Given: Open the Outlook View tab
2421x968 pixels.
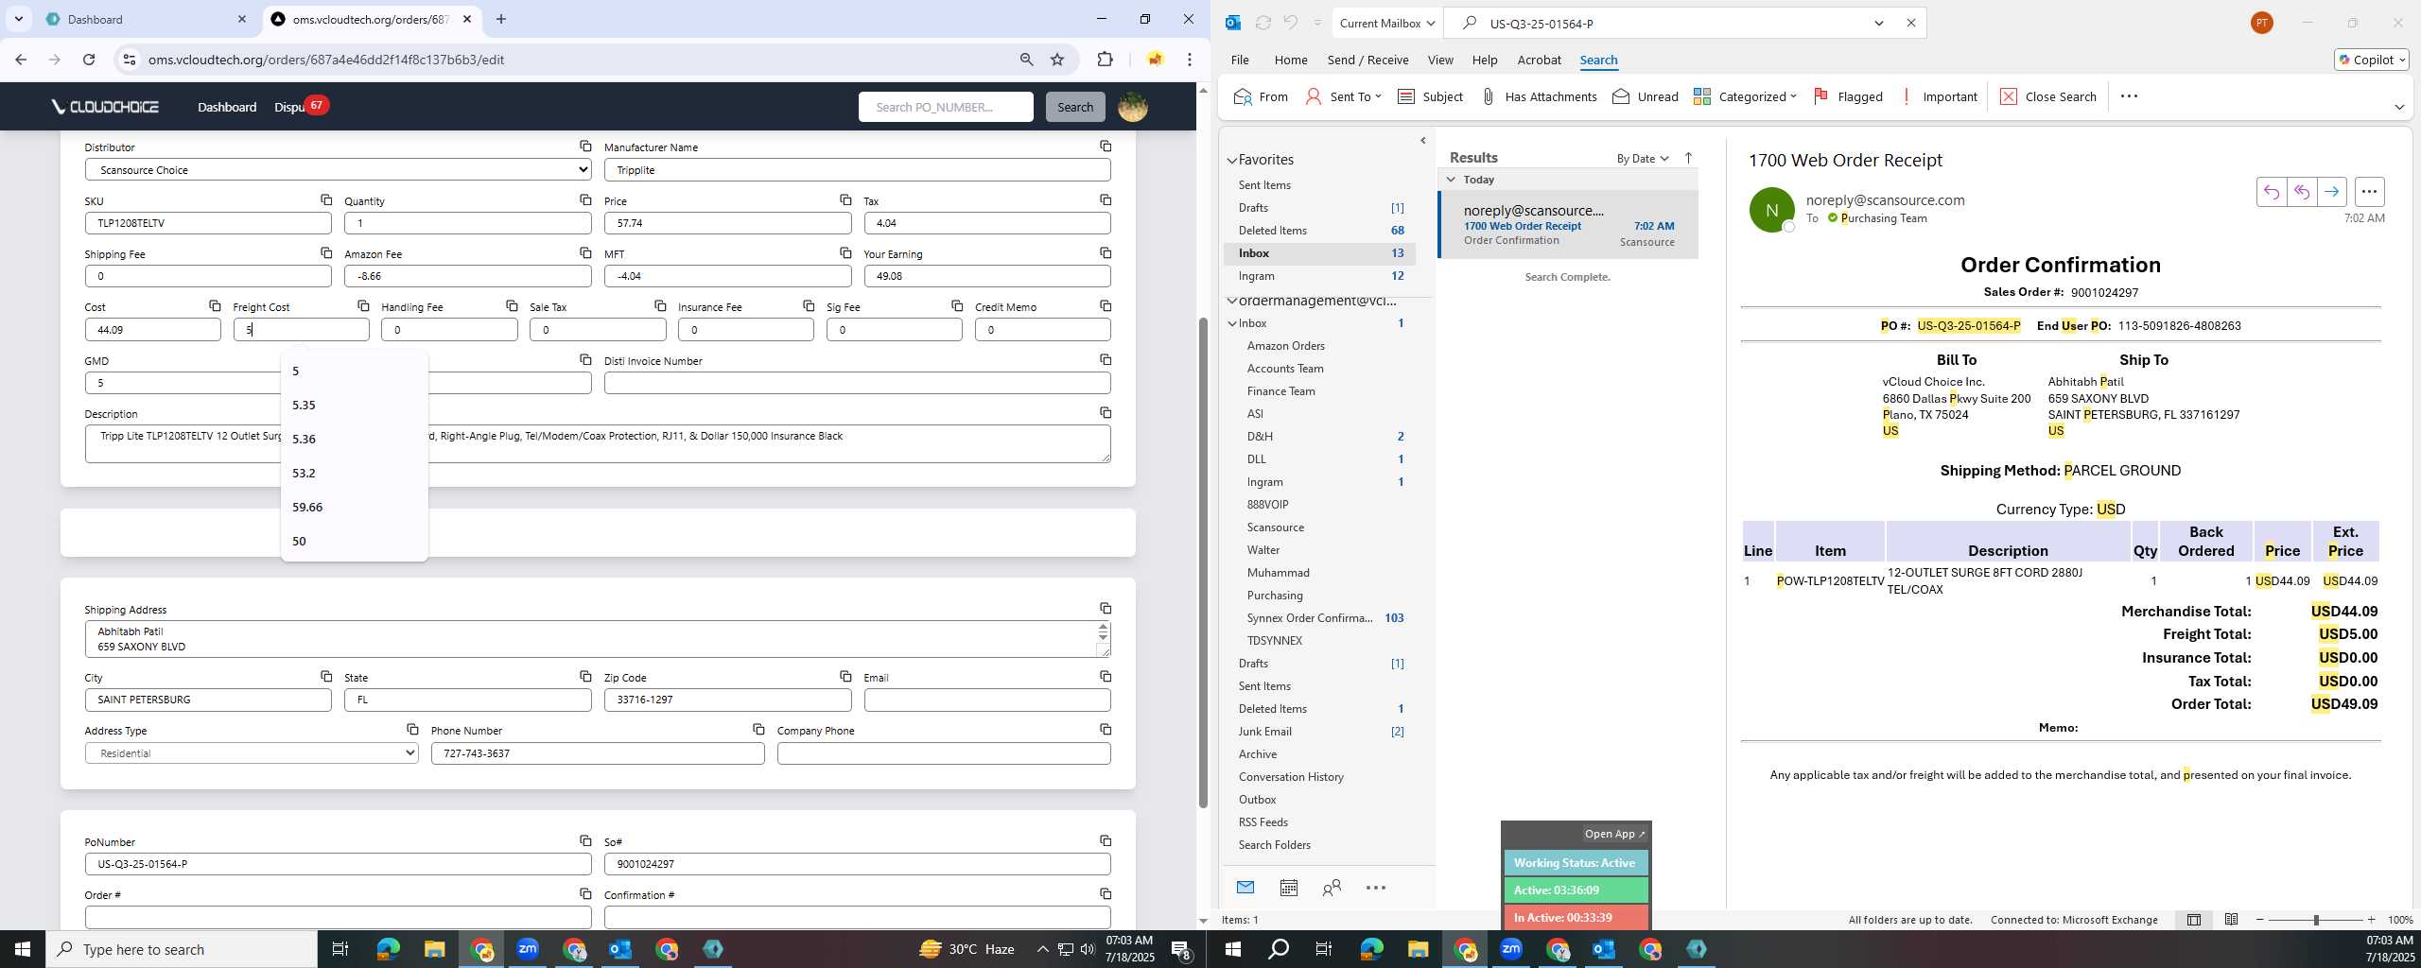Looking at the screenshot, I should [1439, 60].
